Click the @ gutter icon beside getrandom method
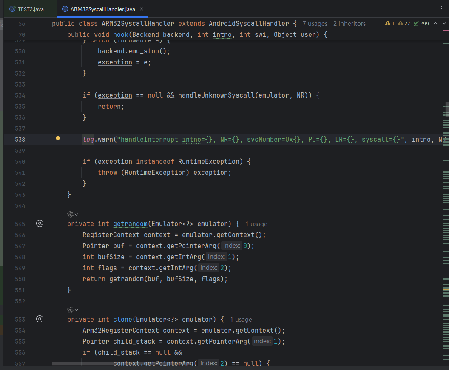The height and width of the screenshot is (370, 449). tap(40, 223)
